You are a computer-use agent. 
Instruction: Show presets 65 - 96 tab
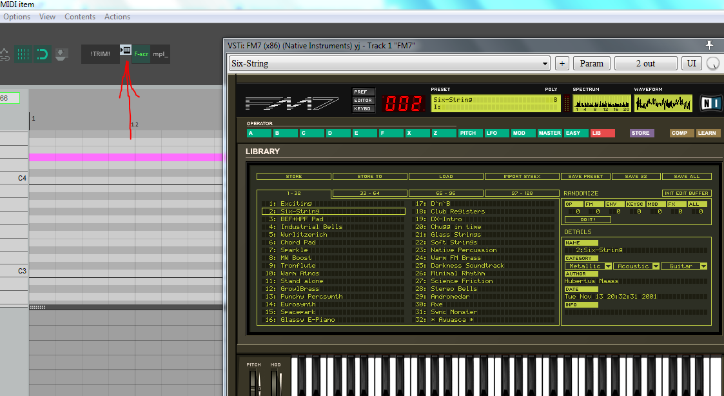pos(445,193)
